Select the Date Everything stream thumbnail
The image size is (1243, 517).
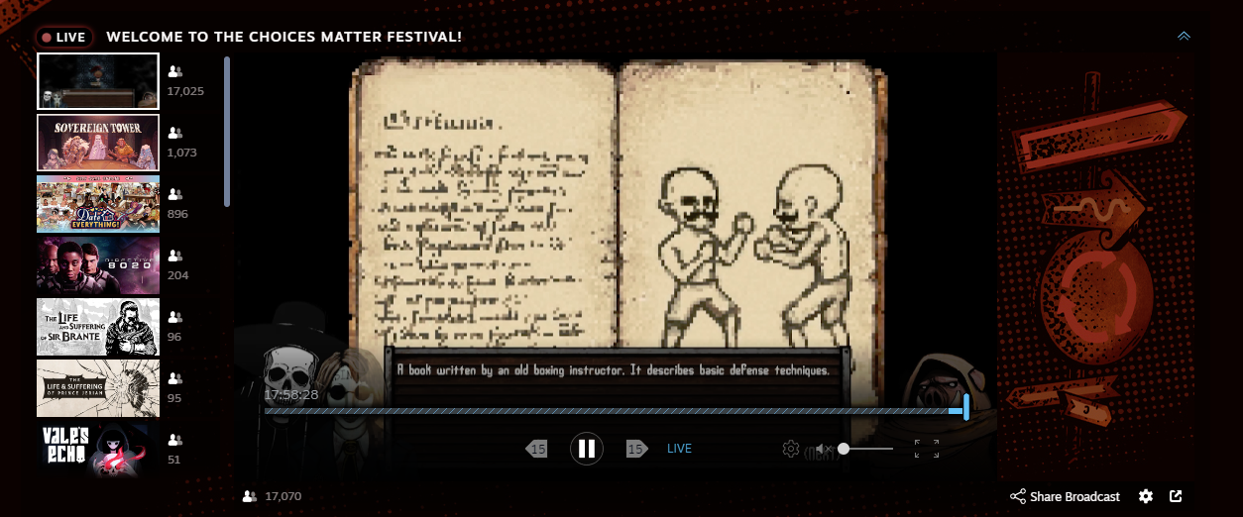[98, 204]
